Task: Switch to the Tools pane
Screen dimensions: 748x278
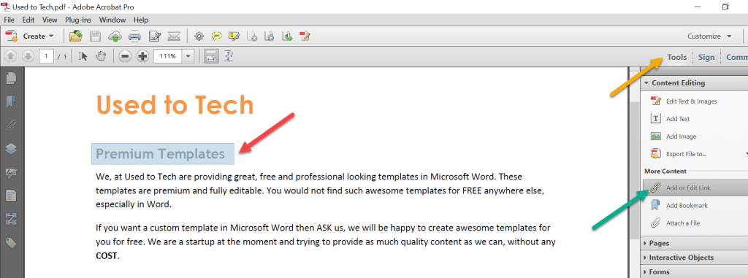Action: [676, 57]
